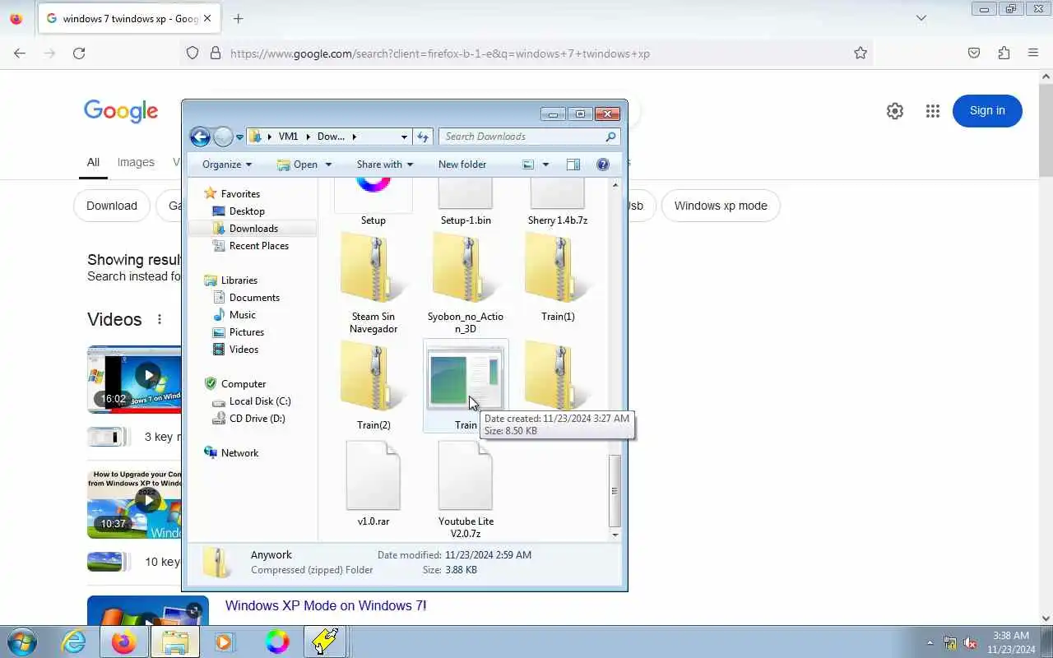Reload the Firefox page
This screenshot has width=1053, height=658.
click(x=79, y=53)
